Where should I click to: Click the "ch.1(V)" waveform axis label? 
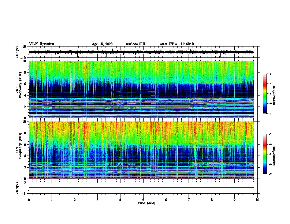[x=18, y=52]
